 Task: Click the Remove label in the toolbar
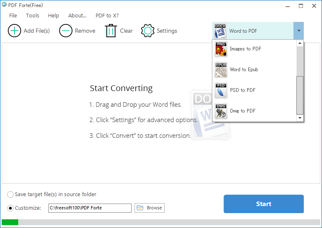tap(85, 31)
